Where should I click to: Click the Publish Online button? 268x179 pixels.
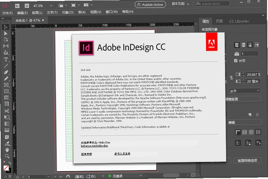tap(151, 5)
